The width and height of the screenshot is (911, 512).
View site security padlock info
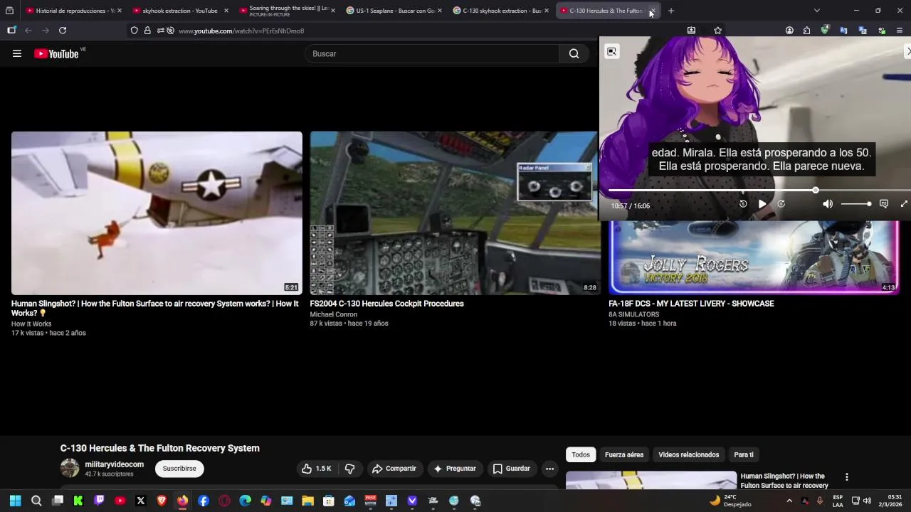point(147,31)
